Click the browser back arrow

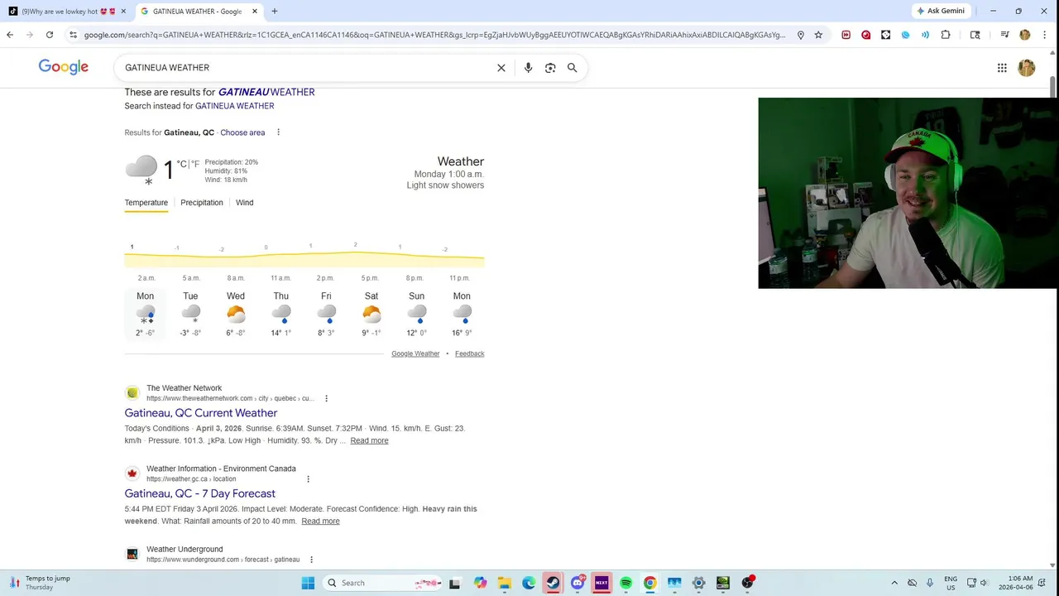click(x=10, y=35)
